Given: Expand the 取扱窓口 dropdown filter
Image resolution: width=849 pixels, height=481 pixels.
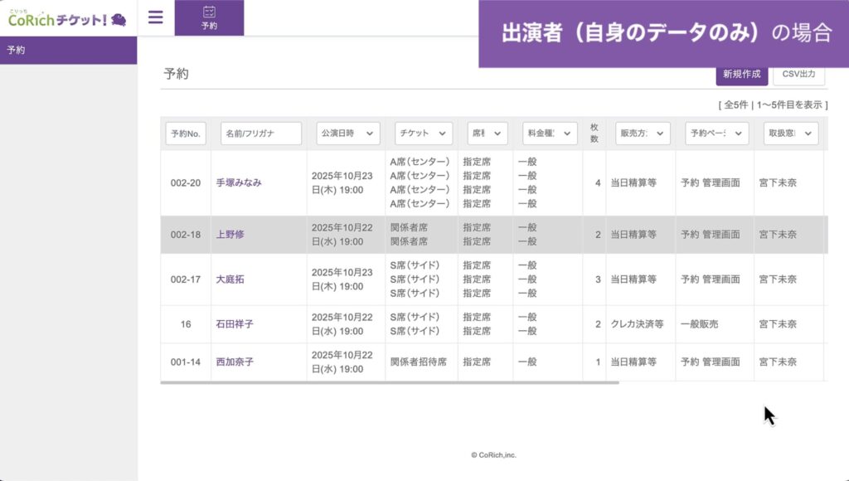Looking at the screenshot, I should pos(791,134).
